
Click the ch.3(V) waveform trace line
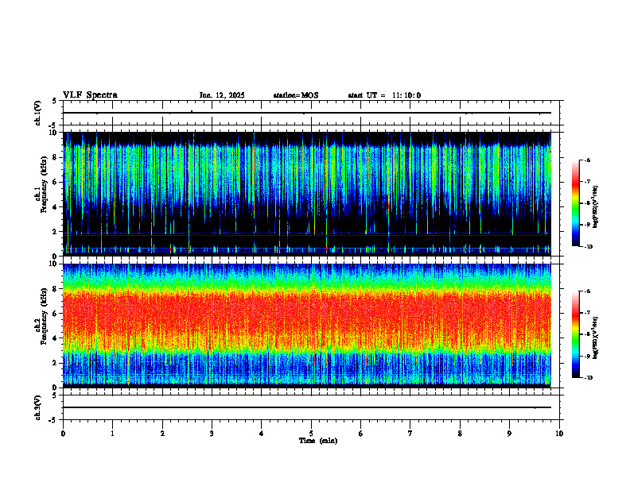[x=307, y=407]
